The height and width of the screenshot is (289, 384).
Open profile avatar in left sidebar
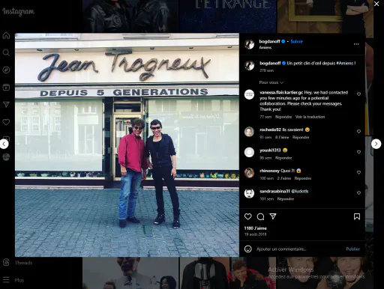[6, 156]
